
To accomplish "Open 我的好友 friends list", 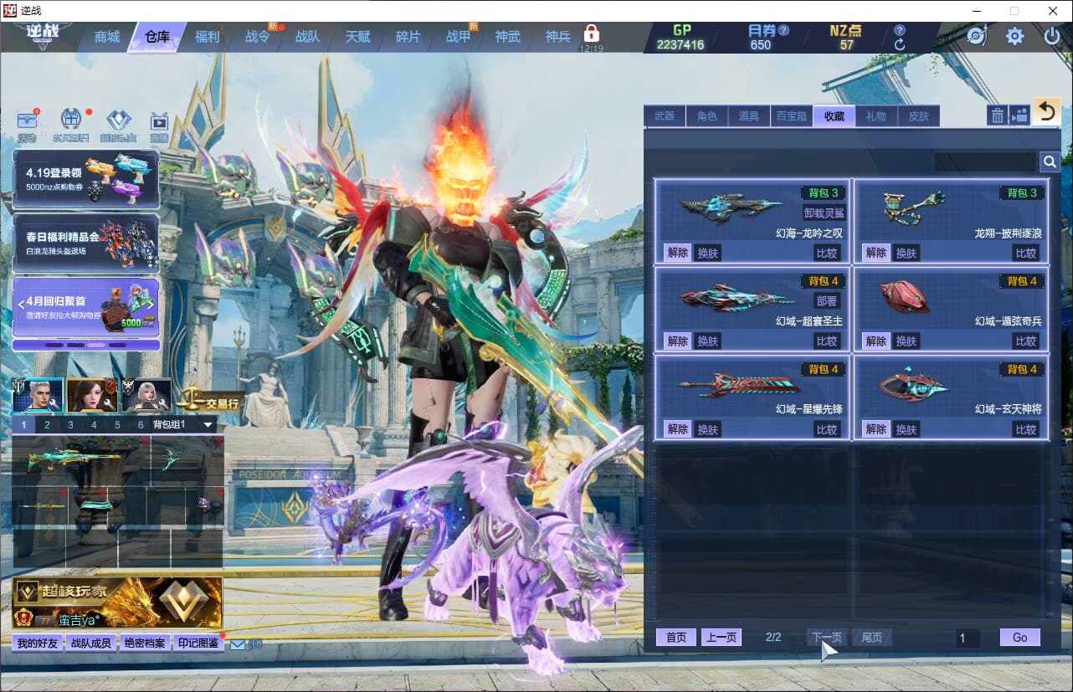I will pyautogui.click(x=38, y=643).
